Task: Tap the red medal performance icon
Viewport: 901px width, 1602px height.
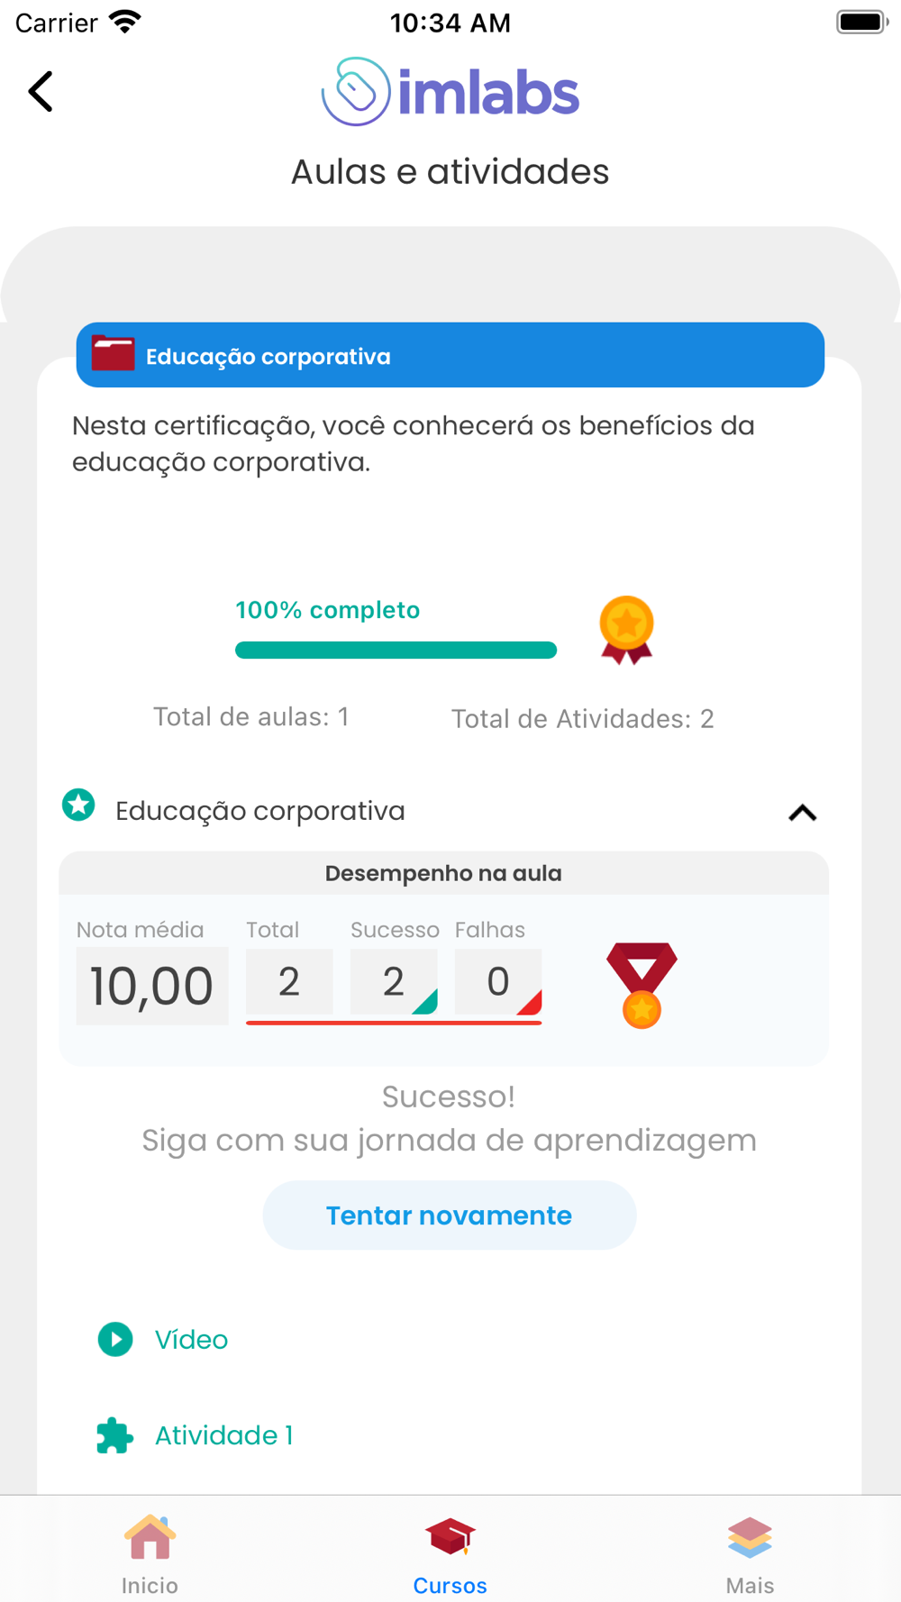Action: pyautogui.click(x=642, y=984)
